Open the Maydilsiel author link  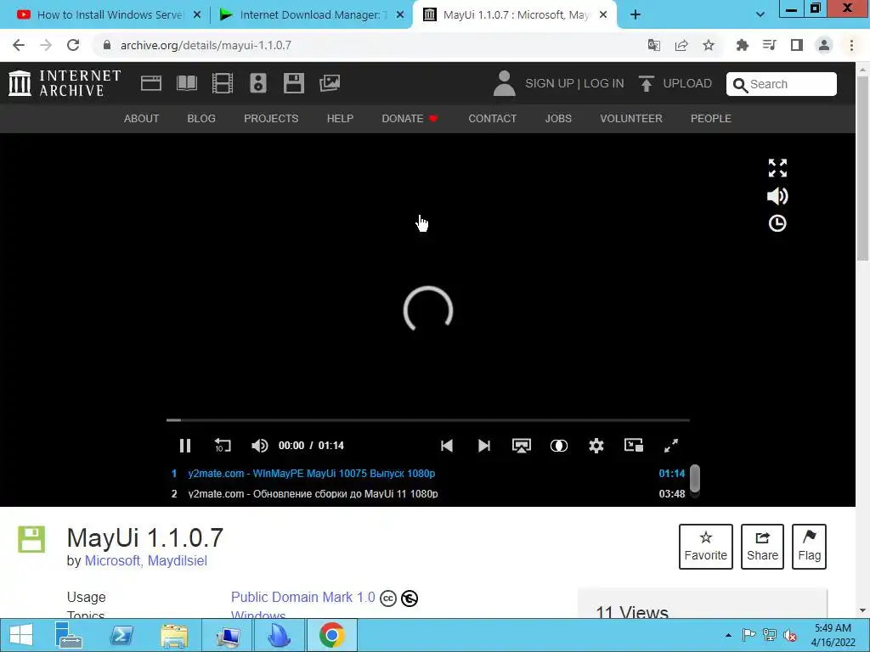[x=177, y=560]
